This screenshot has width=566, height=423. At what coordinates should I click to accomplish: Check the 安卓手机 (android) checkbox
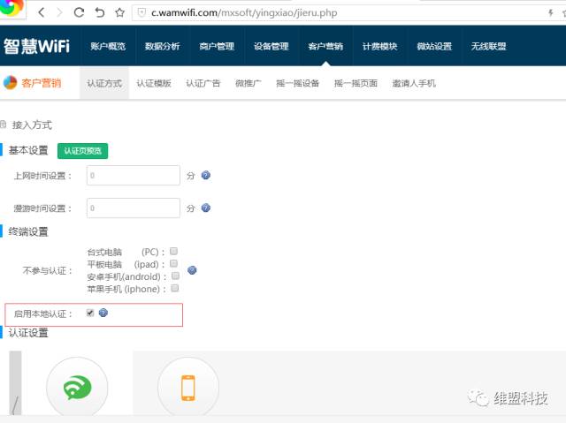pyautogui.click(x=174, y=276)
